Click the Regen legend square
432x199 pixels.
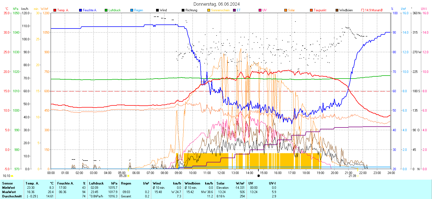click(x=132, y=10)
